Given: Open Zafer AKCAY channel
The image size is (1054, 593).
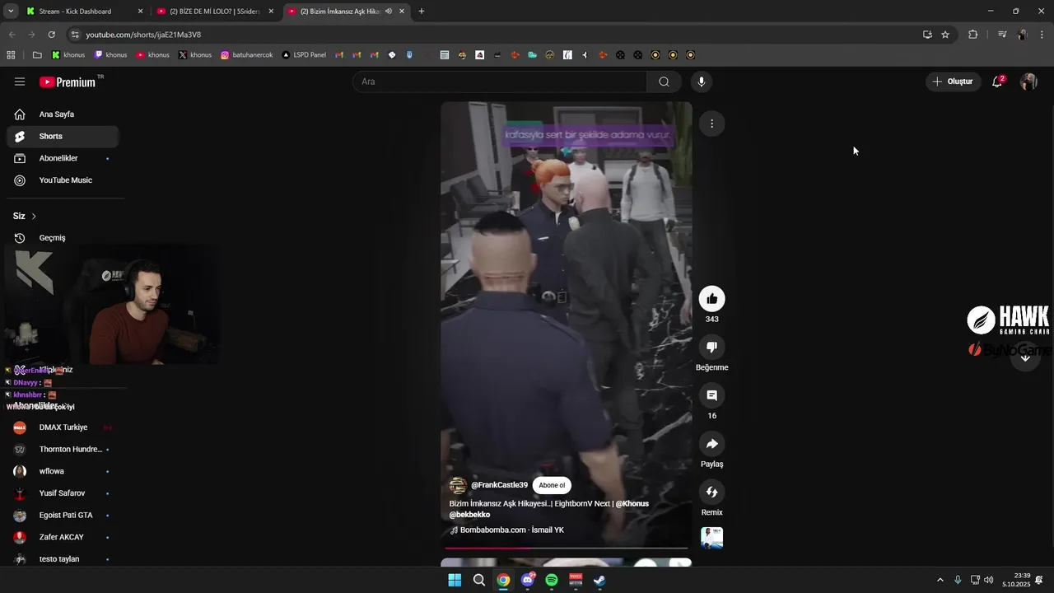Looking at the screenshot, I should 63,537.
